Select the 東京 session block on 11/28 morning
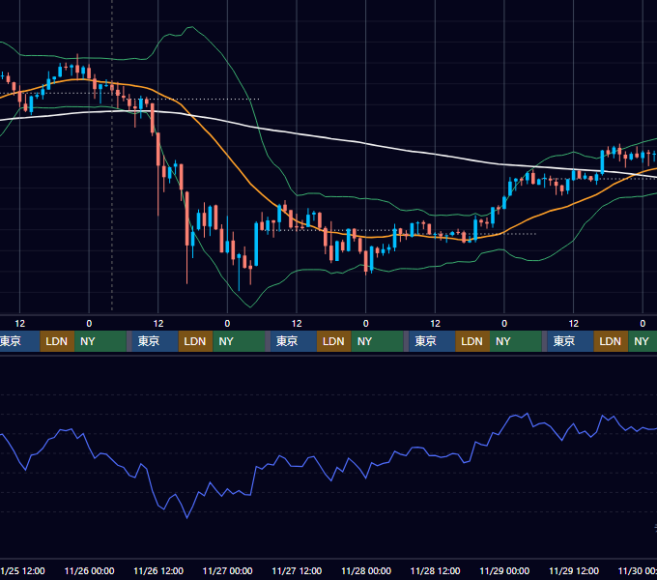The height and width of the screenshot is (580, 657). click(432, 341)
